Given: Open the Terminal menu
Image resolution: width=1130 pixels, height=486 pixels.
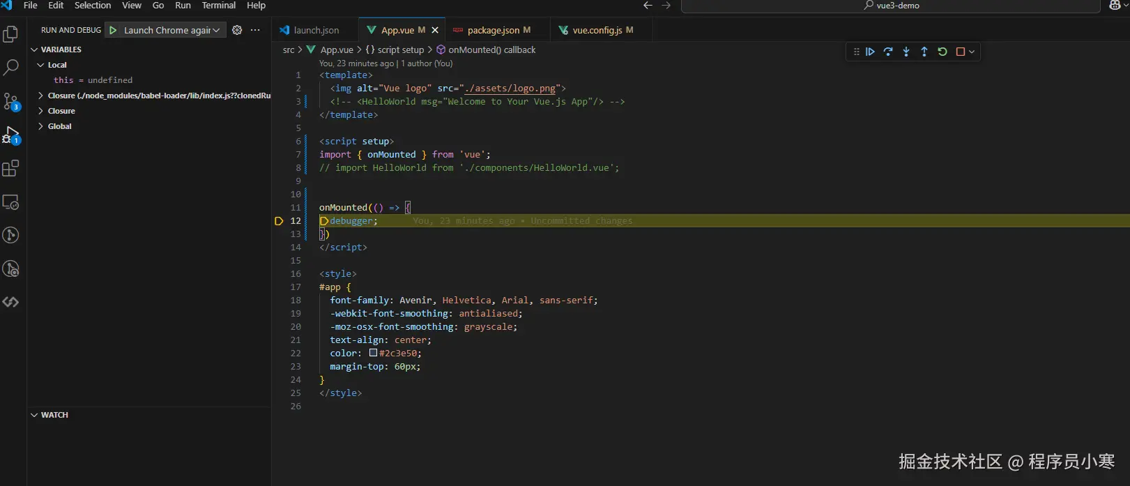Looking at the screenshot, I should [219, 6].
